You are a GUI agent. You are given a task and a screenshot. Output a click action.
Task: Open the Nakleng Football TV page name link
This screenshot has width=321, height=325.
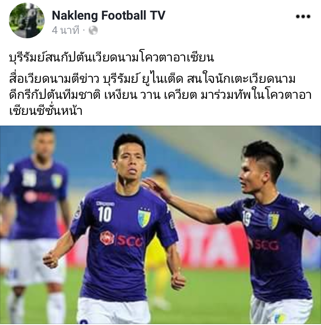[x=108, y=15]
